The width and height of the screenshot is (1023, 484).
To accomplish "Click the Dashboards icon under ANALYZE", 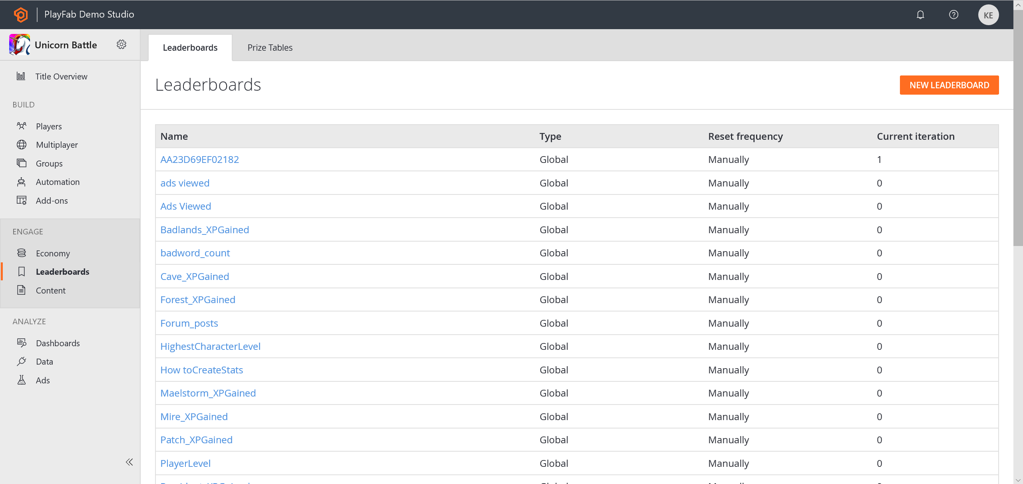I will (22, 343).
